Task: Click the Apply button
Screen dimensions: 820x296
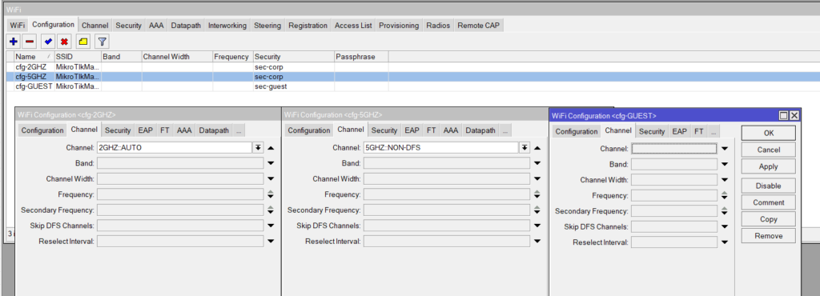Action: tap(768, 166)
